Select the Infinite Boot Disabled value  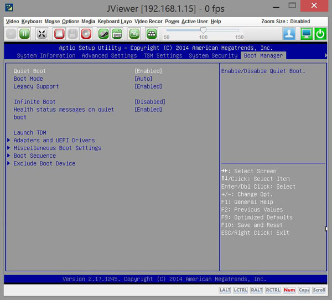(x=150, y=102)
